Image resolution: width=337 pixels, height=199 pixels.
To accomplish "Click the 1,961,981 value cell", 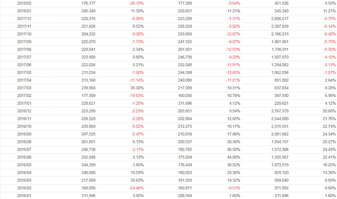I will 280,42.
